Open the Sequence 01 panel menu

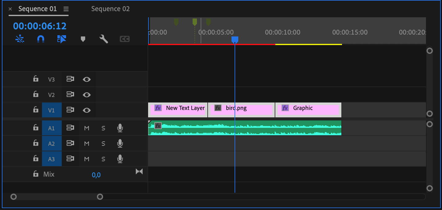pyautogui.click(x=66, y=9)
